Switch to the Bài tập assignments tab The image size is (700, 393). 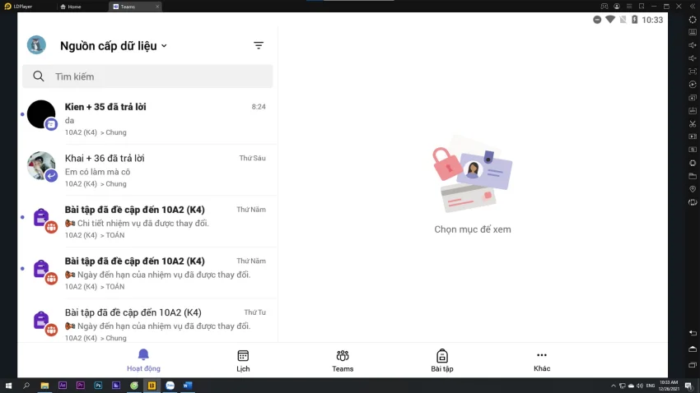[x=442, y=360]
